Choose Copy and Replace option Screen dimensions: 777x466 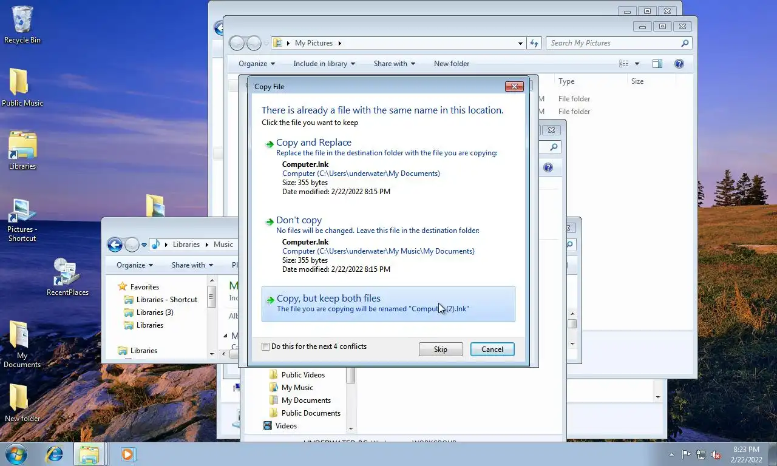click(x=388, y=167)
